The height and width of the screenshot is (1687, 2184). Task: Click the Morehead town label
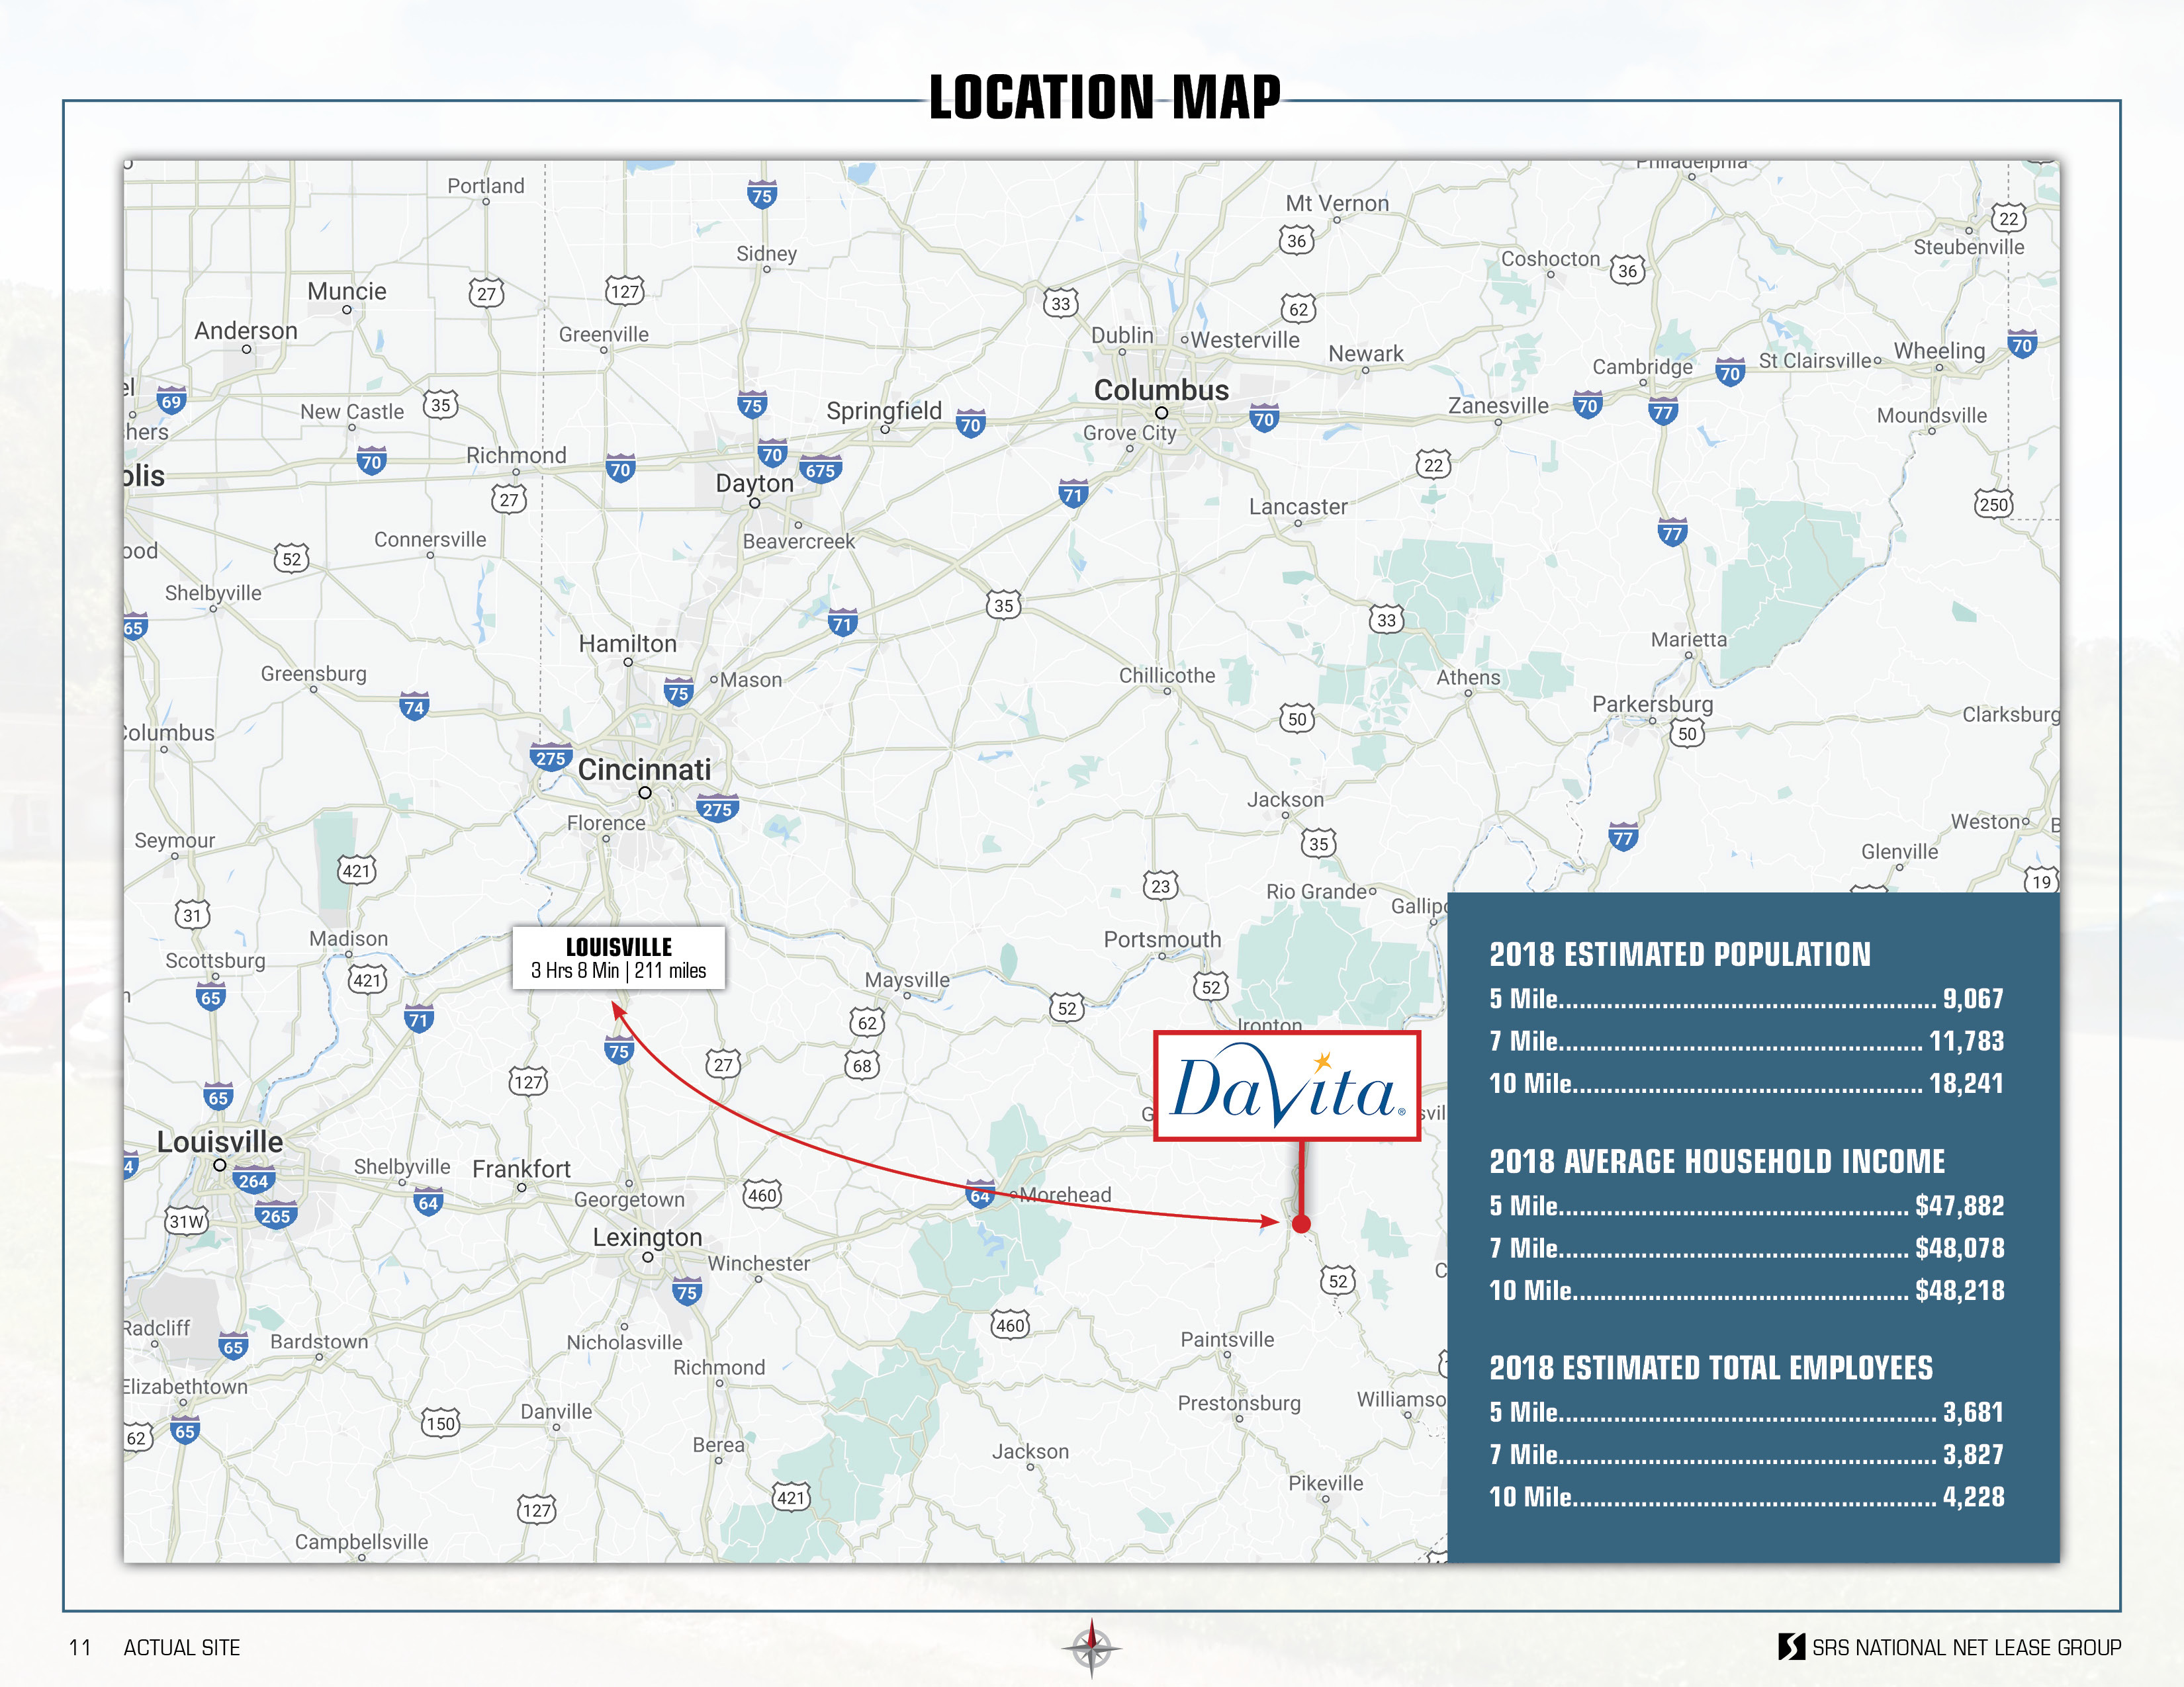coord(1065,1194)
